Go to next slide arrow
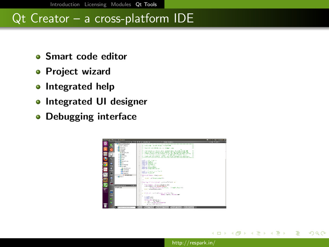The height and width of the screenshot is (247, 329). point(225,233)
